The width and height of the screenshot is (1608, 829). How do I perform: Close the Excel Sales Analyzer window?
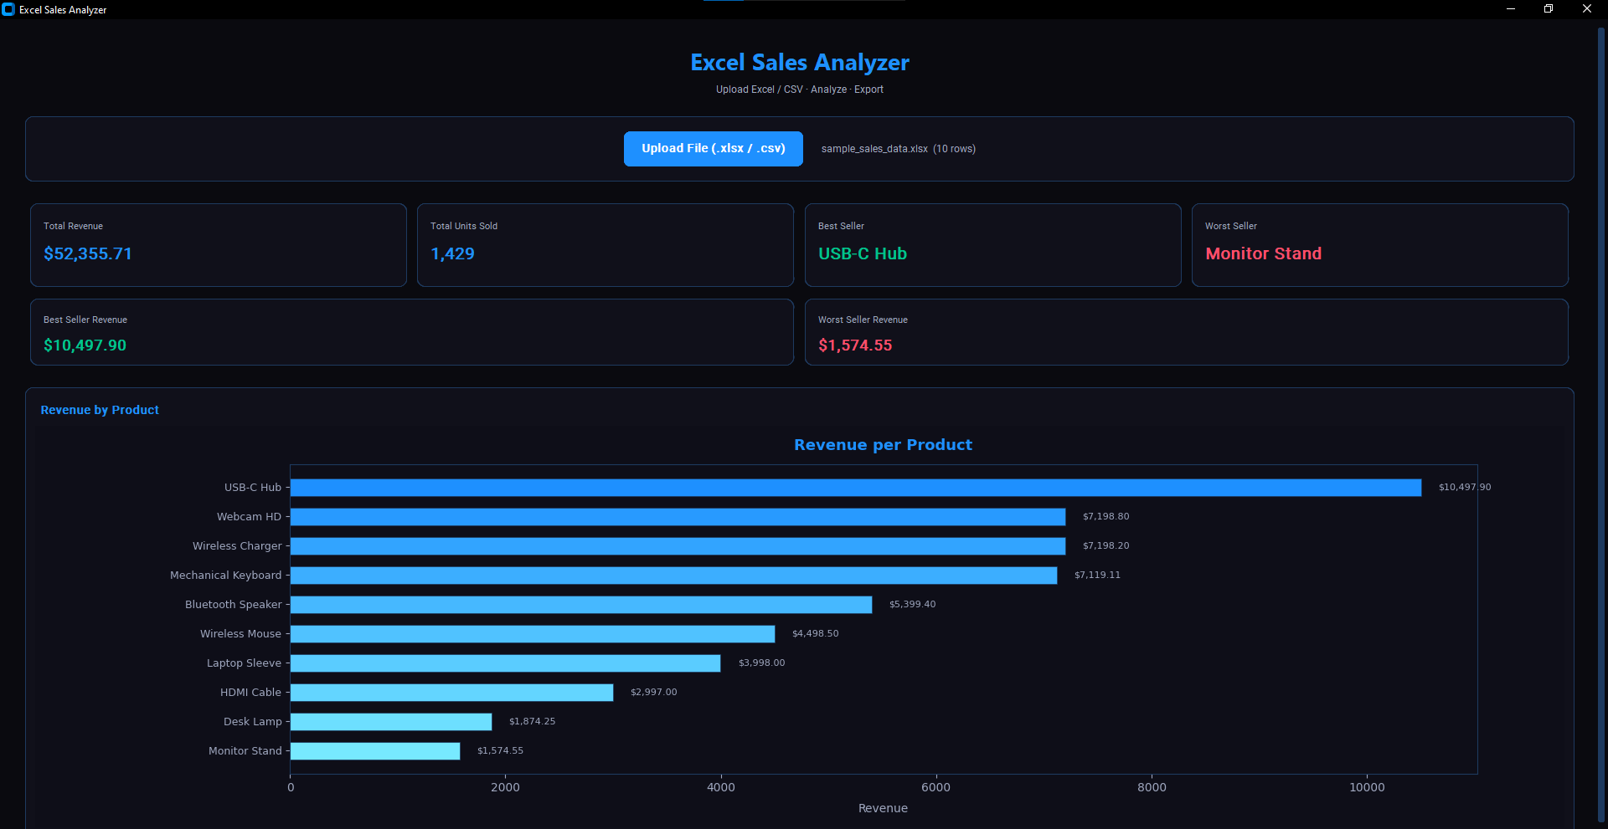[x=1586, y=9]
